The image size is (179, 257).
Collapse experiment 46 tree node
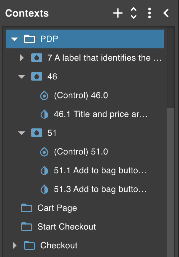[22, 77]
